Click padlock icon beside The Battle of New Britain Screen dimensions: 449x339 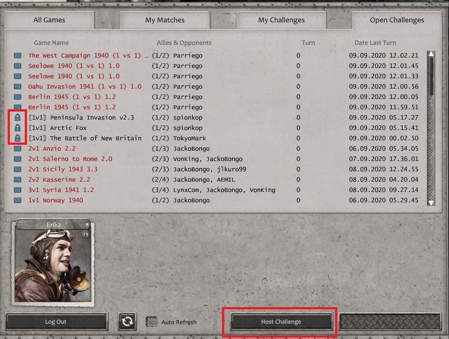pyautogui.click(x=18, y=138)
